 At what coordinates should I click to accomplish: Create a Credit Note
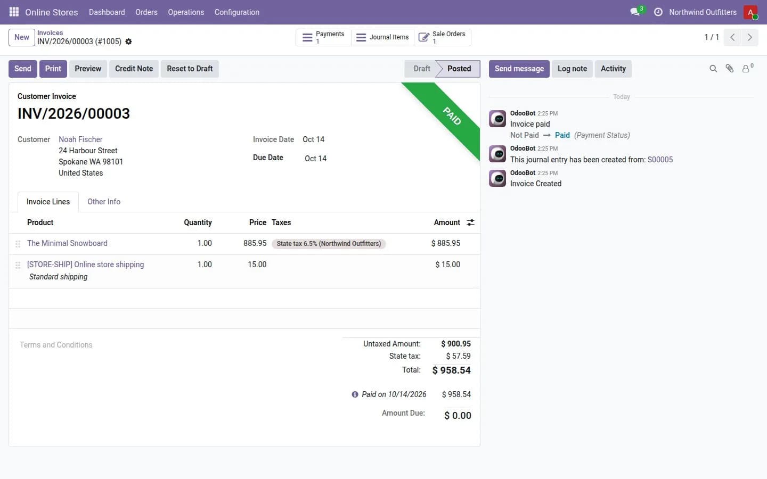(x=134, y=69)
